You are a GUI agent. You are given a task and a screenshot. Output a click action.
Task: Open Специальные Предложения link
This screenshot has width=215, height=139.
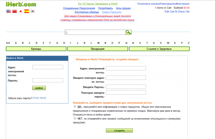79,8
